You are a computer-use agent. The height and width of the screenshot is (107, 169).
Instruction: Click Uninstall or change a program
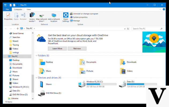point(84,14)
